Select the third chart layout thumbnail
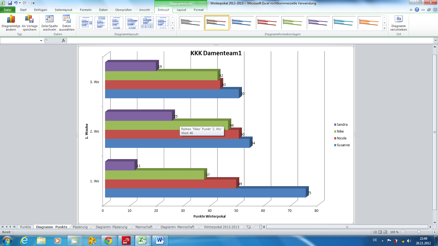The height and width of the screenshot is (246, 438). click(x=117, y=23)
